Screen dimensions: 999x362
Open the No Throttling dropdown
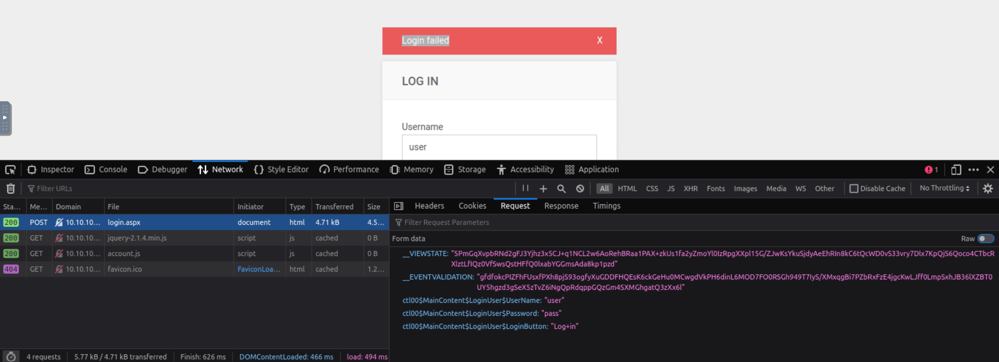point(944,189)
